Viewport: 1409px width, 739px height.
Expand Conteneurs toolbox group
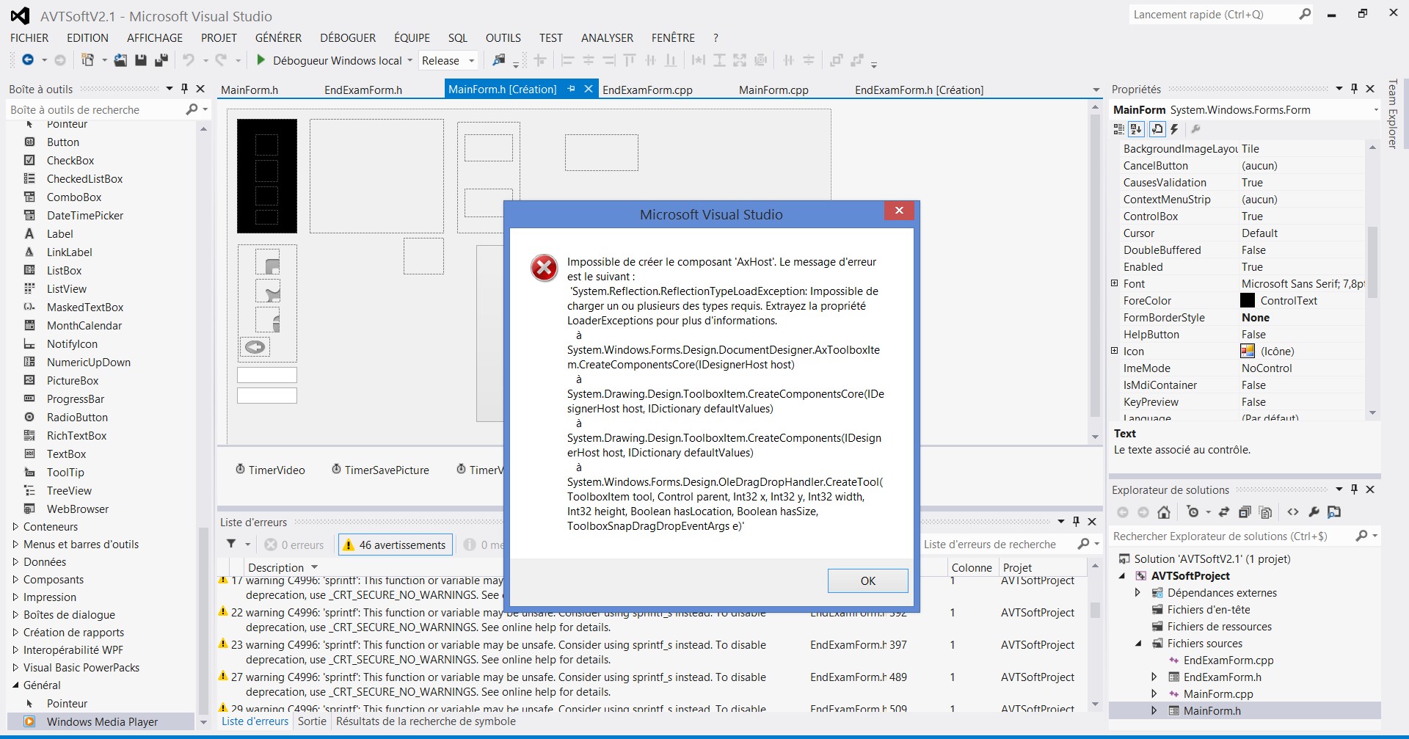[x=15, y=527]
